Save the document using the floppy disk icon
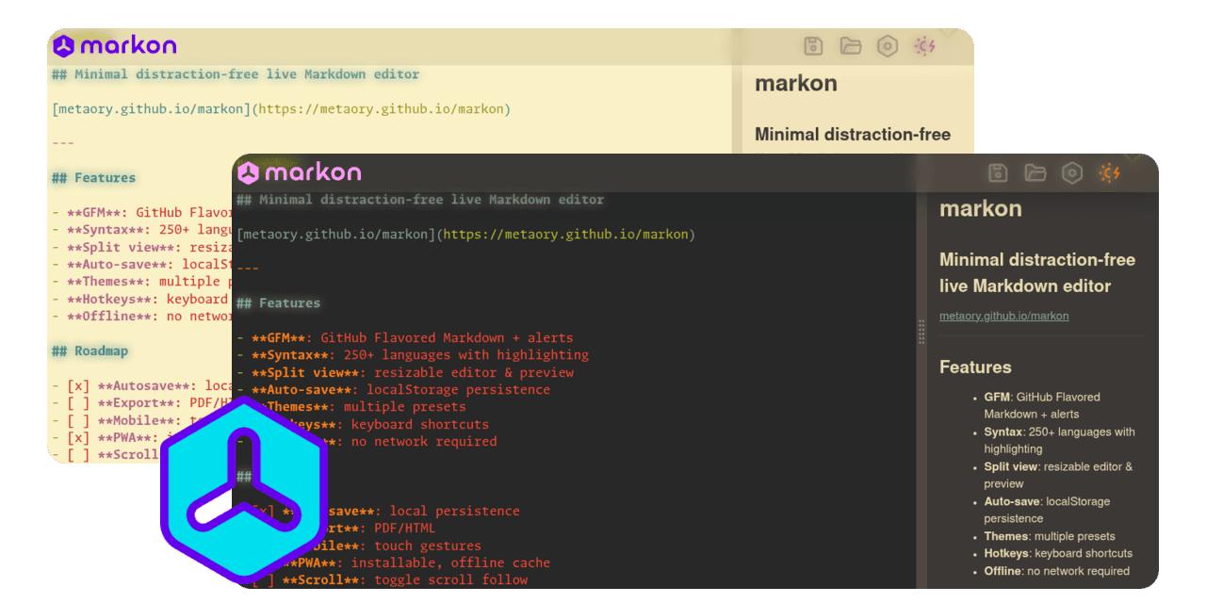This screenshot has width=1206, height=603. point(998,173)
